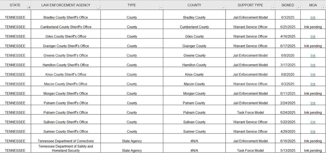
Task: Open the Bradley County MOA link
Action: pos(313,17)
